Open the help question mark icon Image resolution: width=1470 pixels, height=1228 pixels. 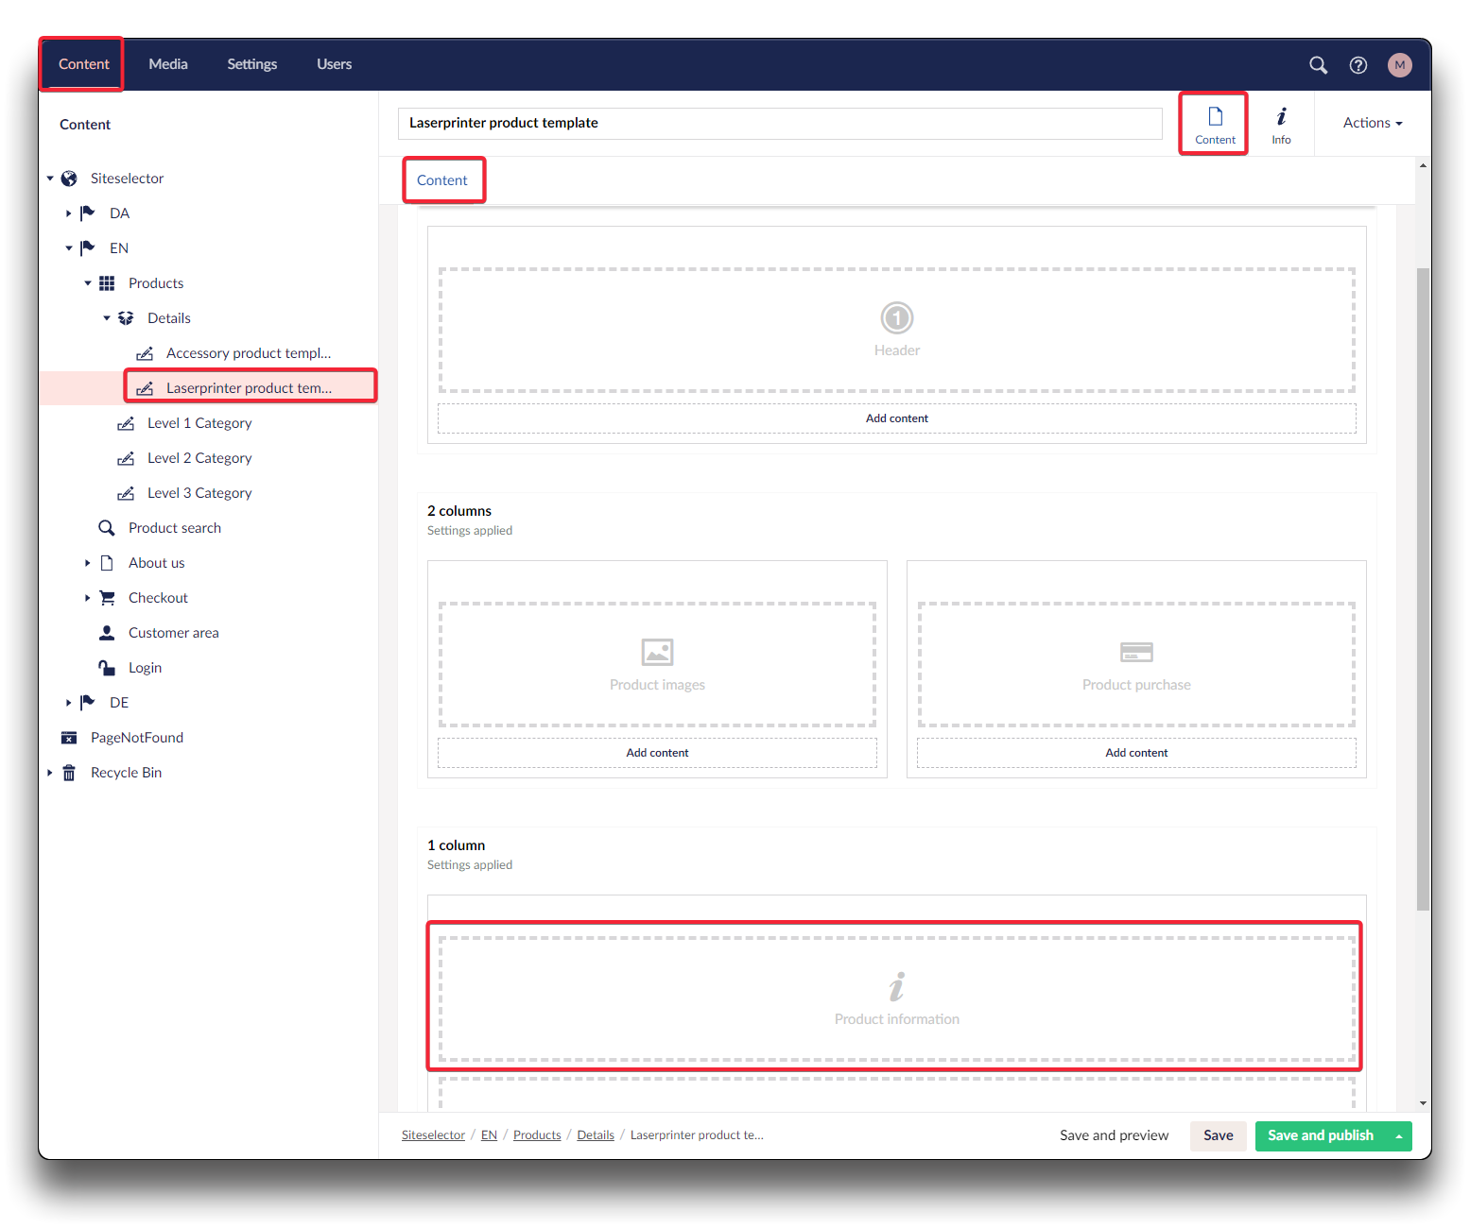click(1358, 65)
